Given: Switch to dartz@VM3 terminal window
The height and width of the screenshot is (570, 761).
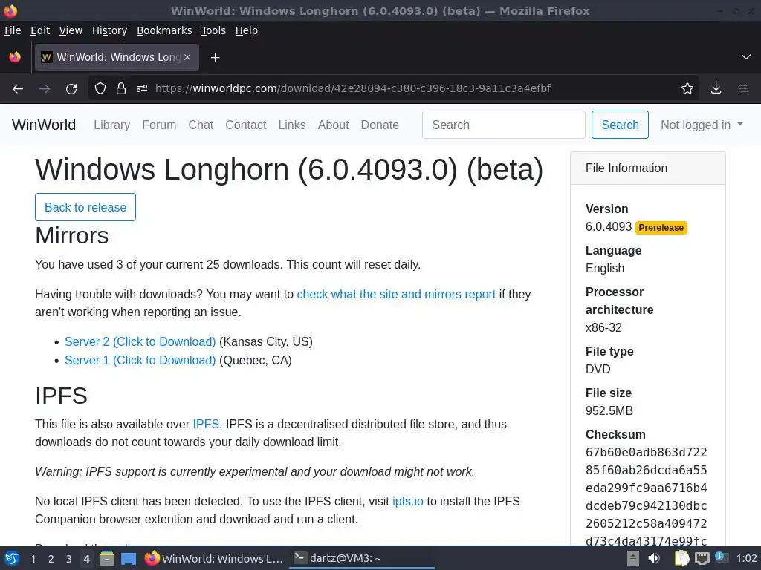Looking at the screenshot, I should click(x=362, y=558).
